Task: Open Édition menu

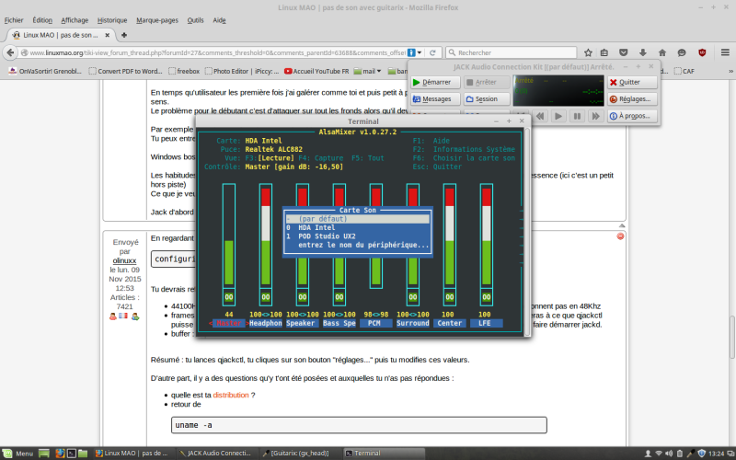Action: point(42,20)
